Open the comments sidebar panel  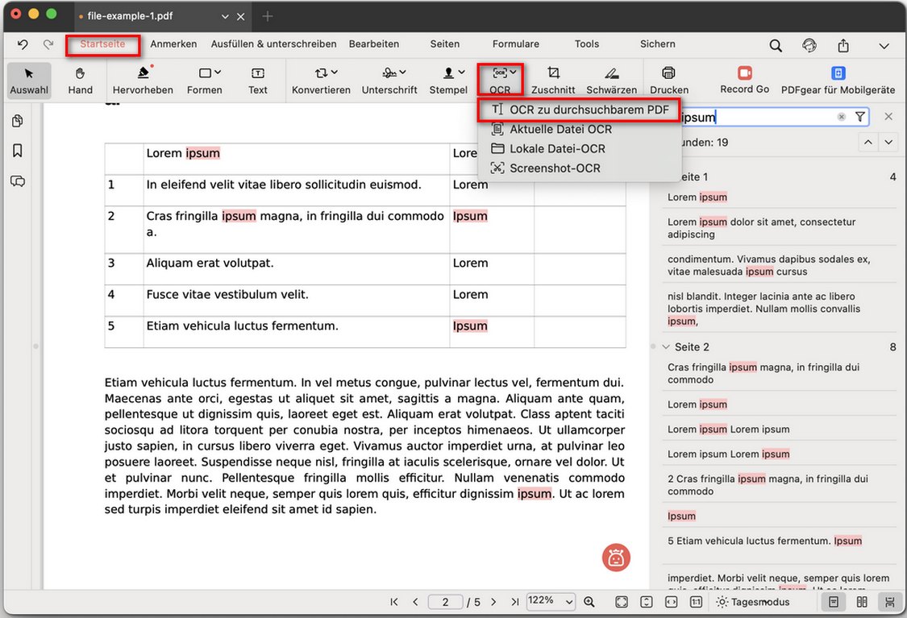[x=19, y=181]
